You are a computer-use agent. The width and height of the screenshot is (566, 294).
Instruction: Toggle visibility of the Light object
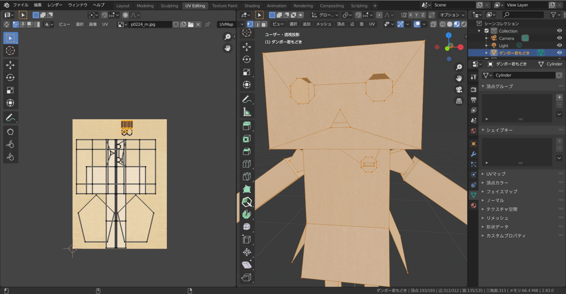tap(559, 46)
